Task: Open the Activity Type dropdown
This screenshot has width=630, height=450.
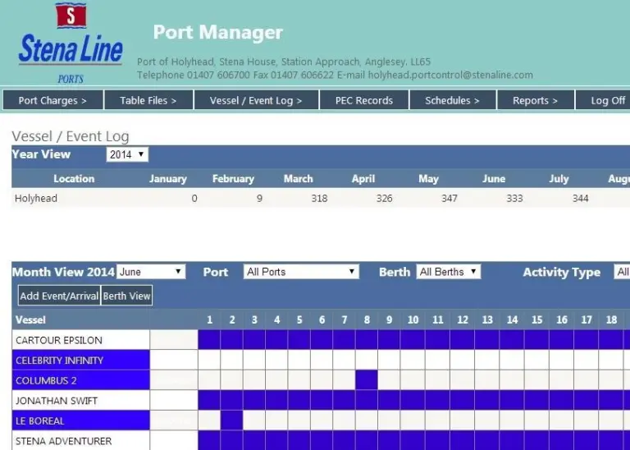Action: click(622, 272)
